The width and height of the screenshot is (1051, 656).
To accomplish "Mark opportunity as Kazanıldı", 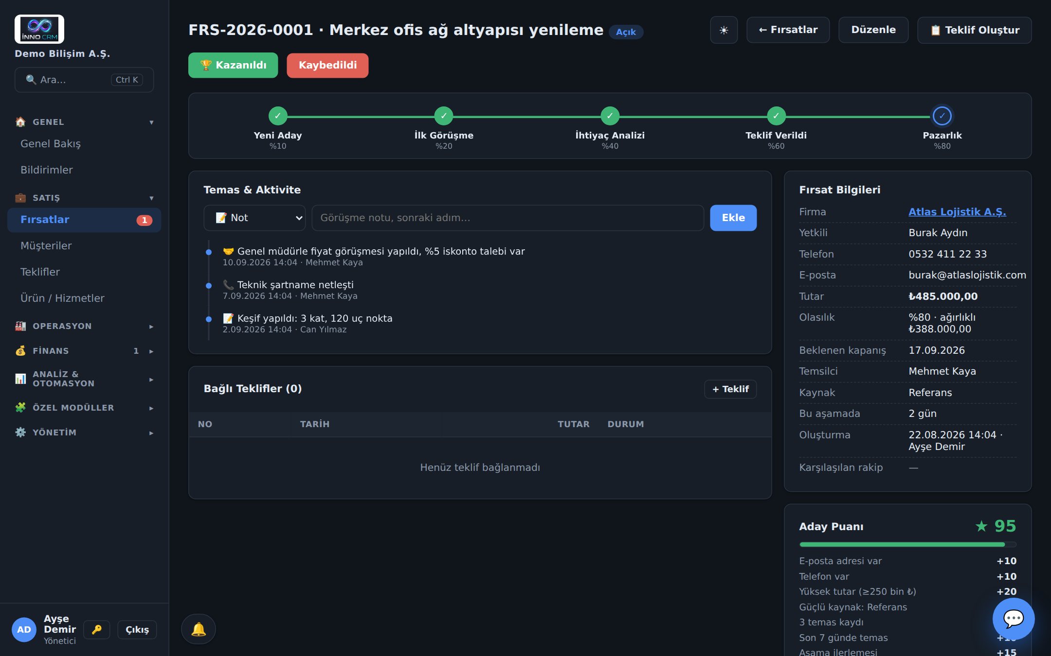I will 233,65.
